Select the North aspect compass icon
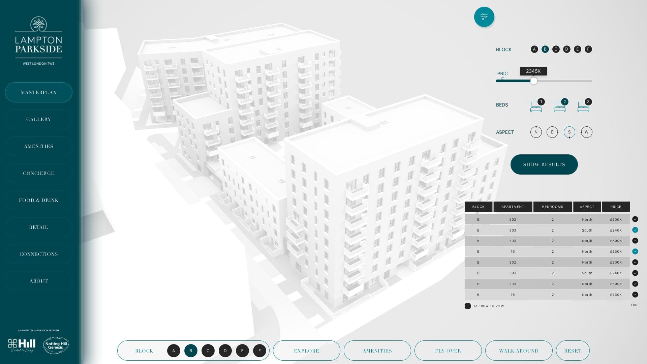 pos(536,132)
